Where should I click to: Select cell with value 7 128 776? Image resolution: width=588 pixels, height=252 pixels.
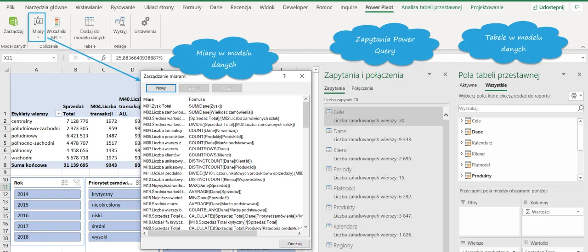coord(76,121)
